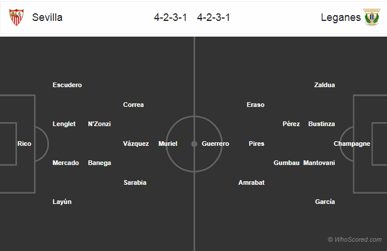Select Vázquez in attacking midfield
387x251 pixels.
pos(136,144)
